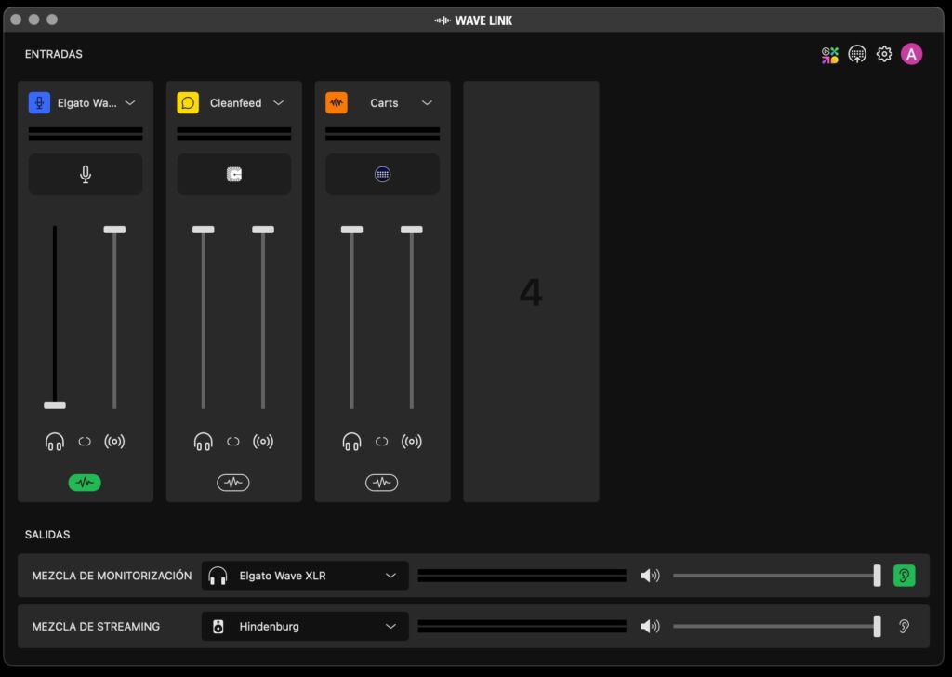The image size is (952, 677).
Task: Toggle link faders on Cleanfeed channel
Action: pyautogui.click(x=233, y=442)
